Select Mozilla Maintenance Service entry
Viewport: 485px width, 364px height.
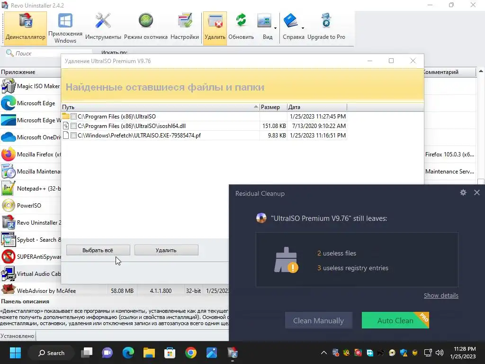(x=31, y=172)
